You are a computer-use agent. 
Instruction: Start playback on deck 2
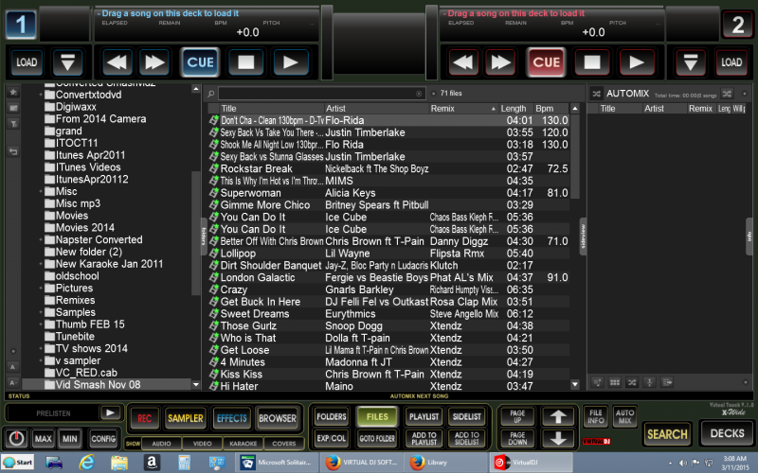click(x=636, y=62)
